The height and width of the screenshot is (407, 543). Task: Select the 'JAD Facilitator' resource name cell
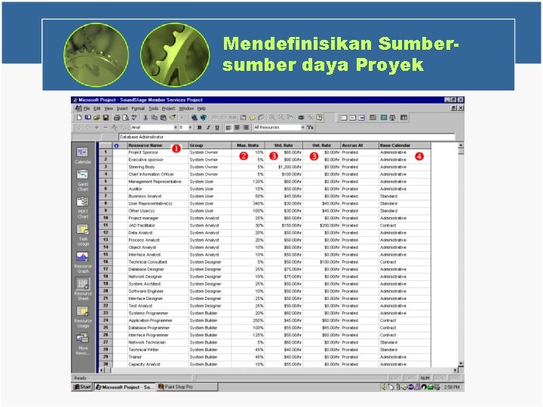[158, 225]
